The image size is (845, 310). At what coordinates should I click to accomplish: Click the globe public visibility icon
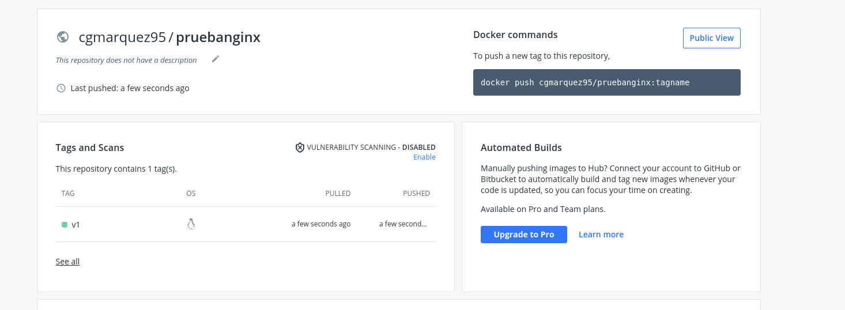pos(63,37)
